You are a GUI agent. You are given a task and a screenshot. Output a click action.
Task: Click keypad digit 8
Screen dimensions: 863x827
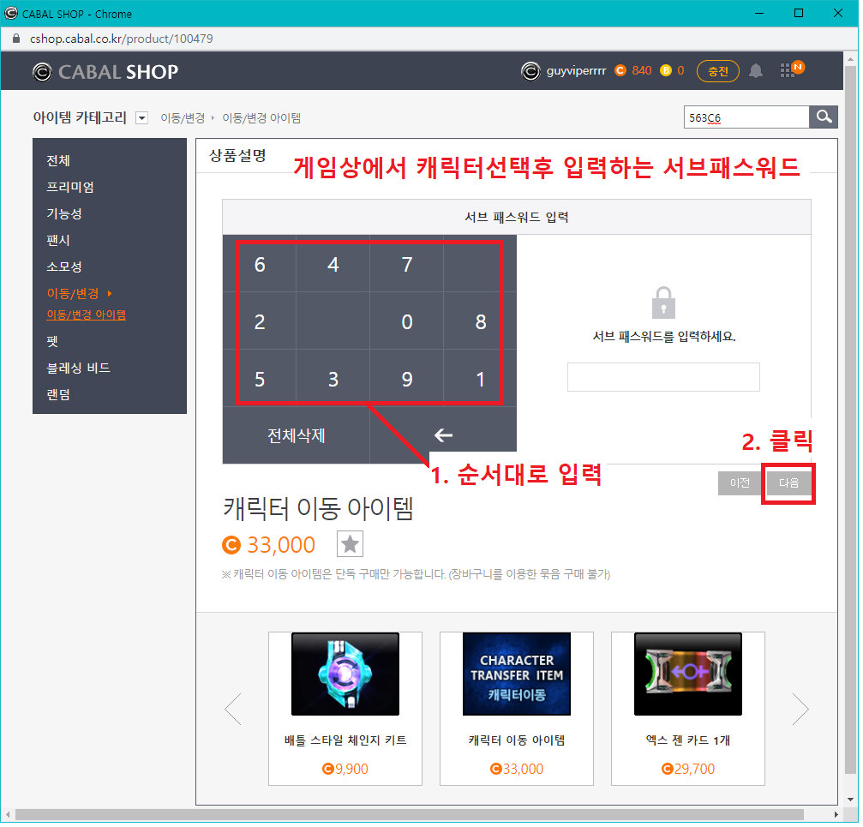point(482,323)
